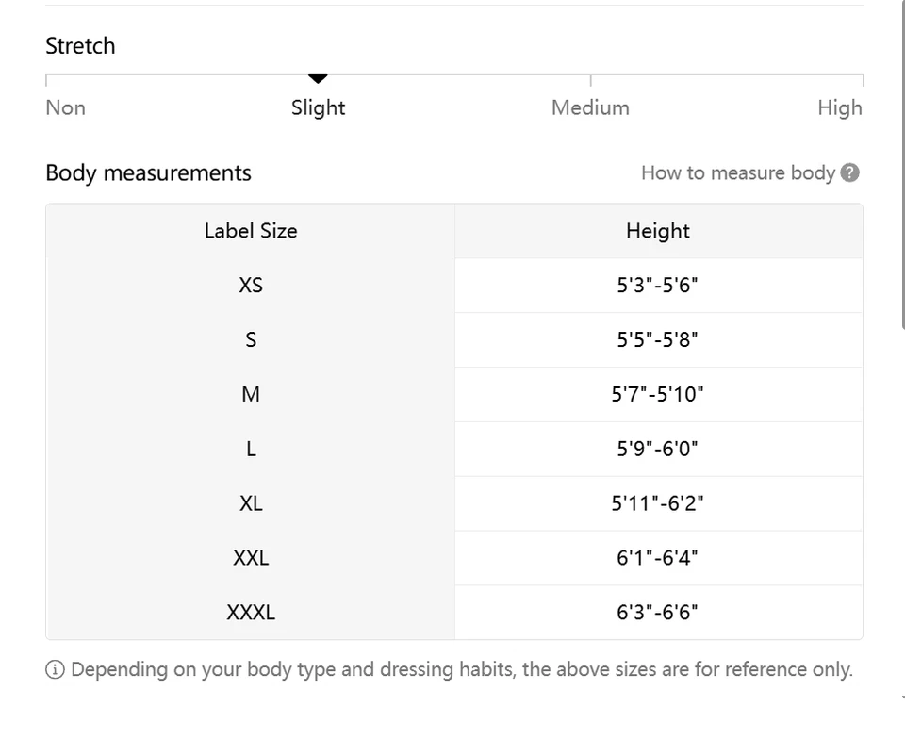The width and height of the screenshot is (905, 739).
Task: Click the info icon beside disclaimer
Action: coord(56,670)
